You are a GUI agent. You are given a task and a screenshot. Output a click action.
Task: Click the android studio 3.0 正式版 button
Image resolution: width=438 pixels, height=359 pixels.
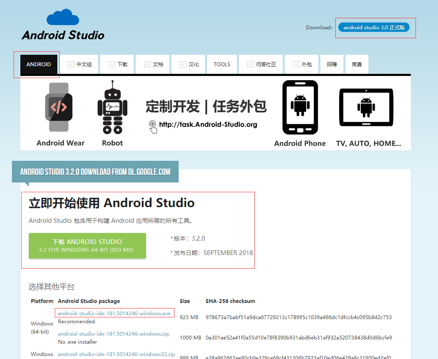[375, 27]
